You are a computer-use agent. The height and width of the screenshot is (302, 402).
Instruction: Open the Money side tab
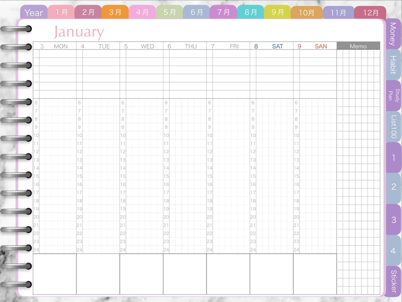[393, 34]
